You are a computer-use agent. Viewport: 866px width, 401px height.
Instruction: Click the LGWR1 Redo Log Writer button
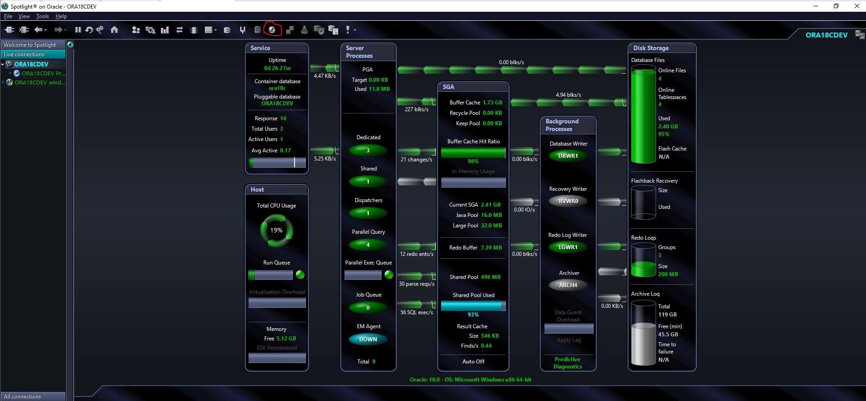click(x=568, y=247)
